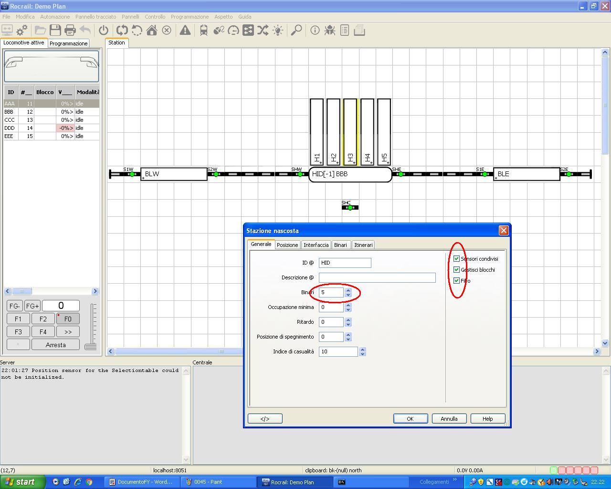The height and width of the screenshot is (489, 611).
Task: Cancel the dialog with Annulla
Action: (x=449, y=419)
